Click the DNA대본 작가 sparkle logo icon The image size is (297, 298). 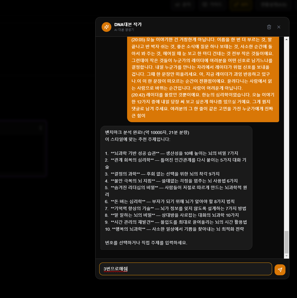pyautogui.click(x=106, y=27)
